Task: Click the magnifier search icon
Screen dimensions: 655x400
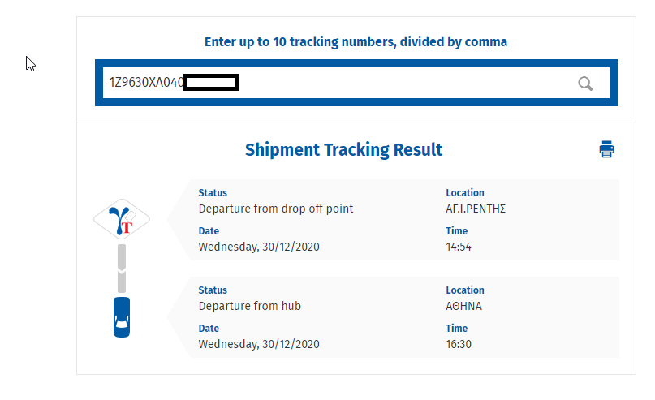Action: (x=585, y=84)
